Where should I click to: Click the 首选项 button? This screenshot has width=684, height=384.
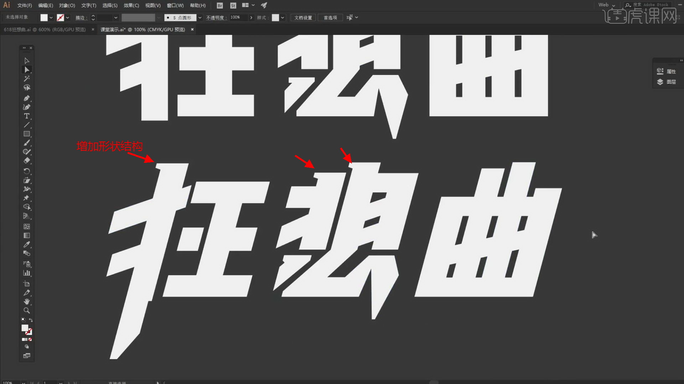pyautogui.click(x=330, y=17)
